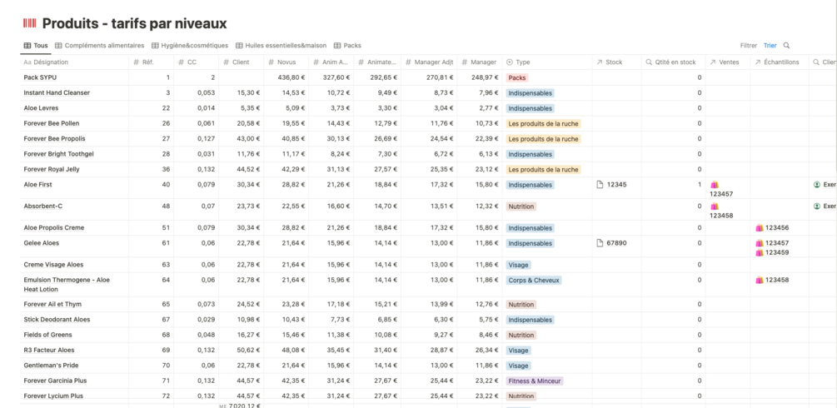Open search with the magnifier icon
837x408 pixels.
[786, 46]
